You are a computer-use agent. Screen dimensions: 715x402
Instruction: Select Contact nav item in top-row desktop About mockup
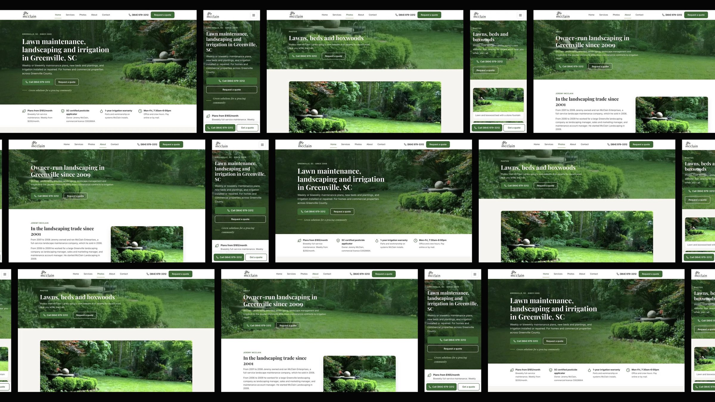(639, 15)
